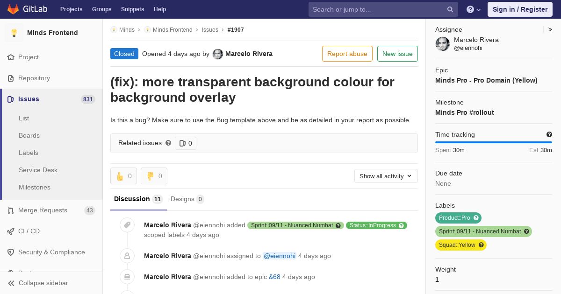Click the Sign in / Register button
Viewport: 561px width, 294px height.
point(520,9)
